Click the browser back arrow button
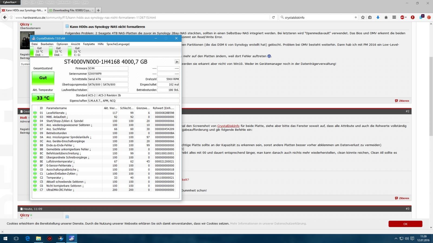This screenshot has width=433, height=243. point(5,17)
